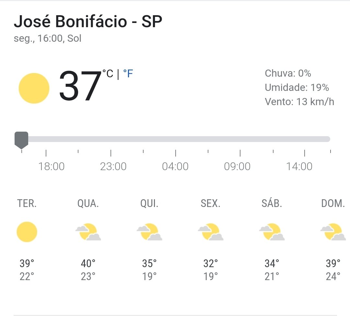Screen dimensions: 350x316
Task: Click the José Bonifácio - SP title
Action: (x=88, y=21)
